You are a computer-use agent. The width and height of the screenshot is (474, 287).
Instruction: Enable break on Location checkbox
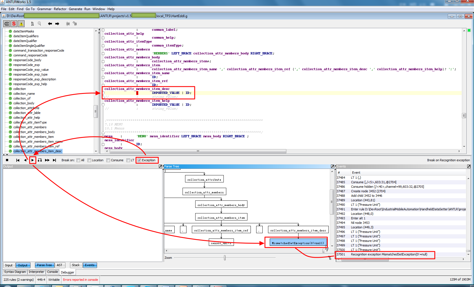[89, 160]
